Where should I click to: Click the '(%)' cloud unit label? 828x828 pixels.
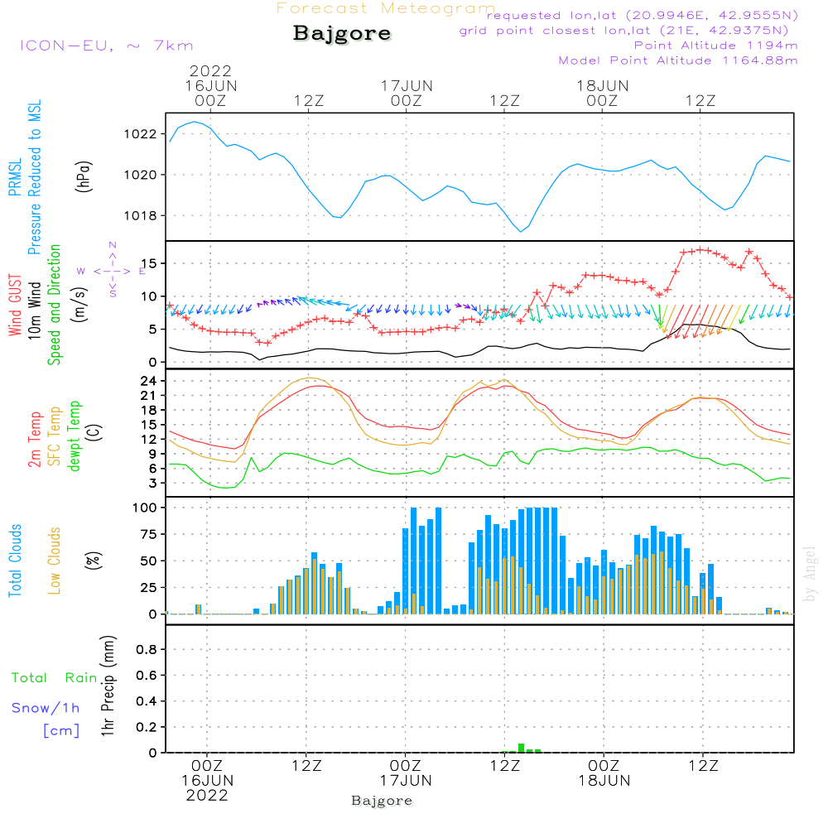point(93,561)
